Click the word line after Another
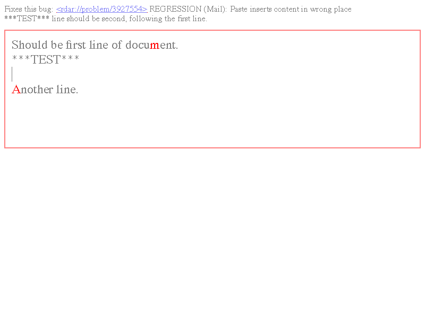The height and width of the screenshot is (318, 425). point(67,89)
